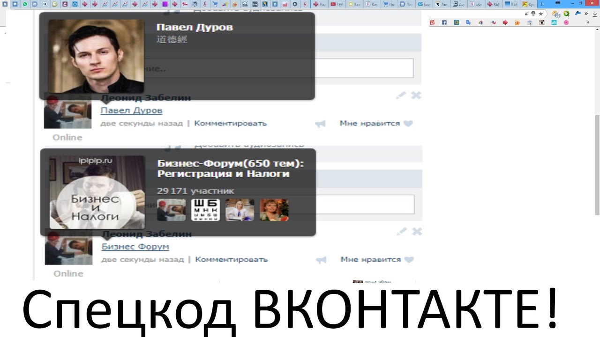The height and width of the screenshot is (337, 600).
Task: Open the pink flower bookmark
Action: [566, 22]
